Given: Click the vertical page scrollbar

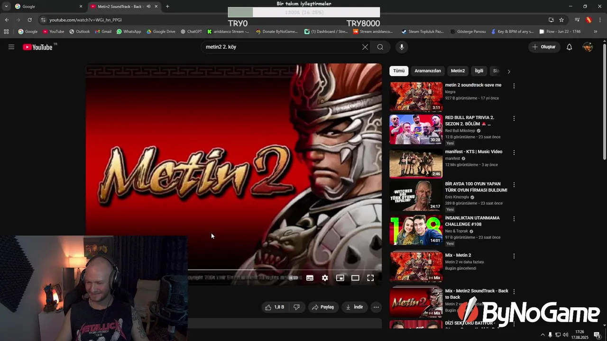Looking at the screenshot, I should click(x=604, y=102).
